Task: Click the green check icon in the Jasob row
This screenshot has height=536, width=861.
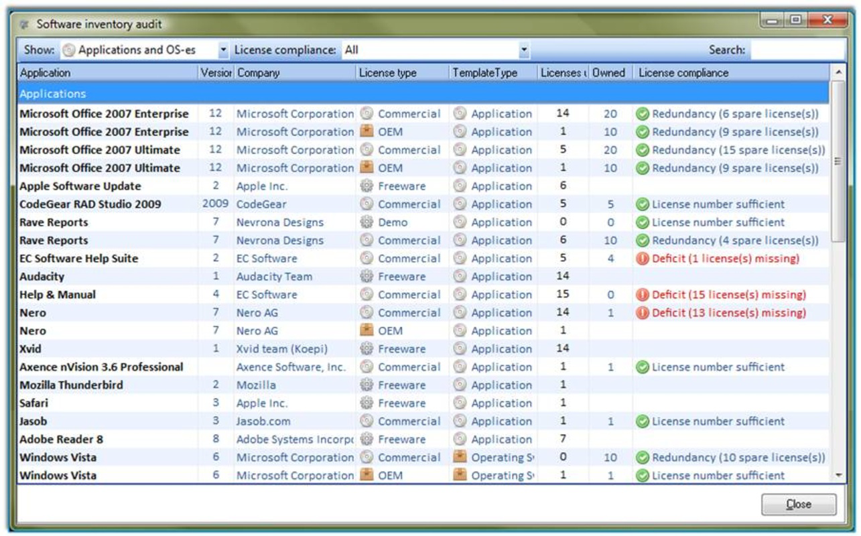Action: 643,421
